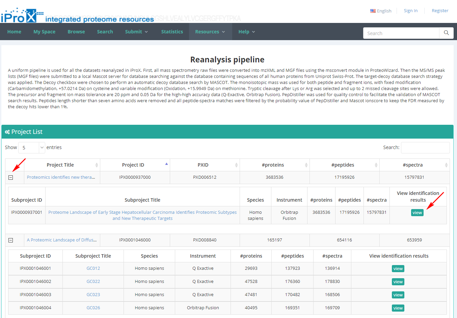View identification results for IPX0000937001
The width and height of the screenshot is (457, 318).
[x=417, y=213]
